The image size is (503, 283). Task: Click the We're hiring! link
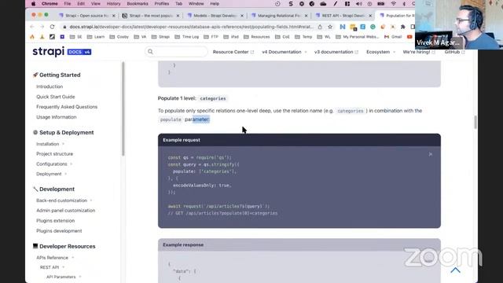(x=419, y=52)
